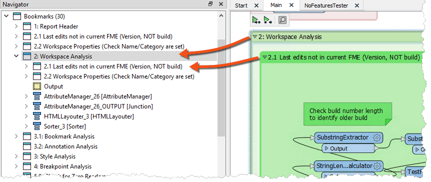This screenshot has width=431, height=182.
Task: Click the inspect magnifier icon on canvas
Action: point(282,20)
